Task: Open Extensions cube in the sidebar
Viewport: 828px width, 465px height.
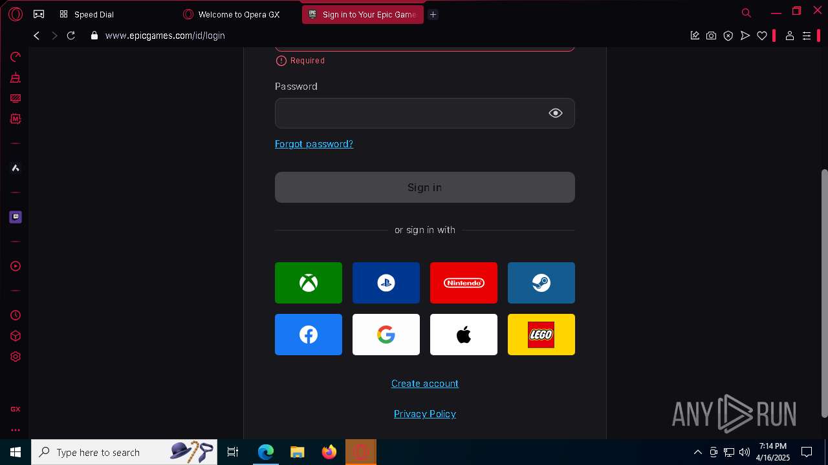Action: (x=16, y=336)
